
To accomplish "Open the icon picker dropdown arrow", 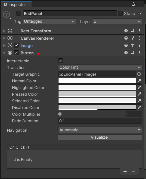I will (x=11, y=18).
